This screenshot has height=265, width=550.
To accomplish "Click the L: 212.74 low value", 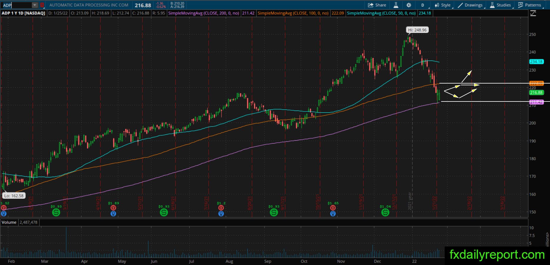I will coord(121,13).
